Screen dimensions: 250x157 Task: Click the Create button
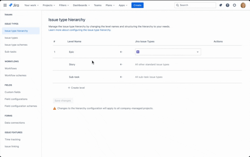[137, 5]
